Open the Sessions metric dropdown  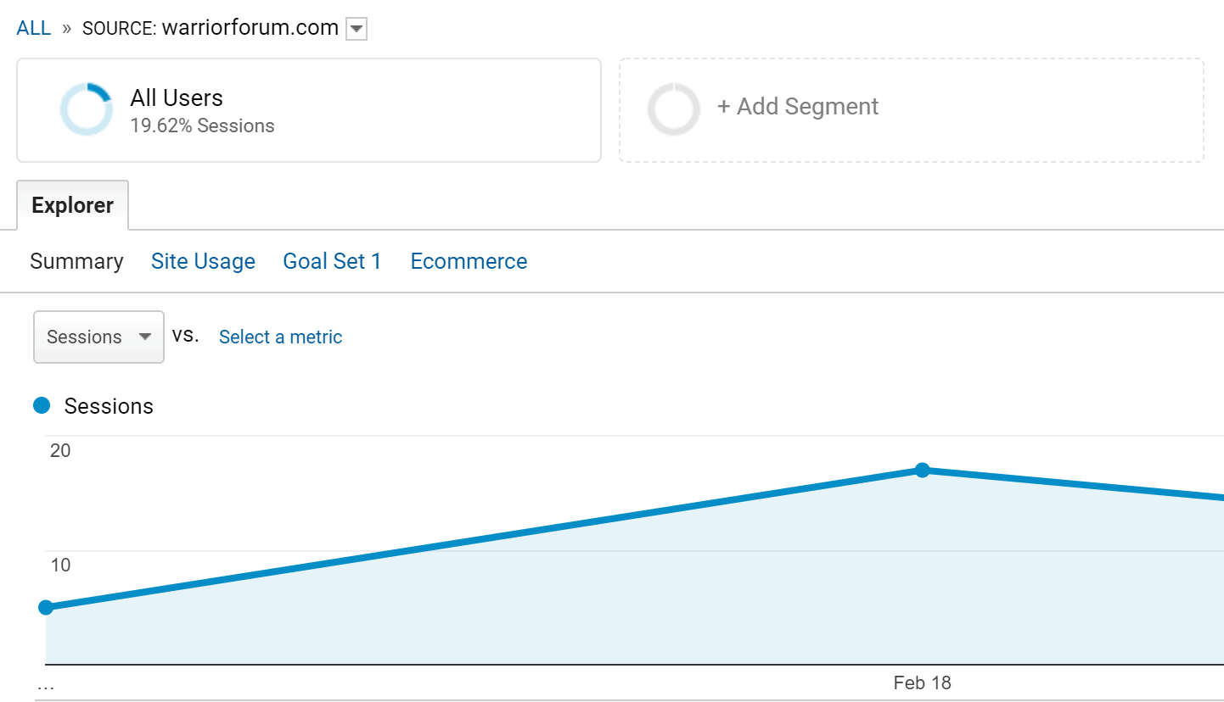click(98, 337)
